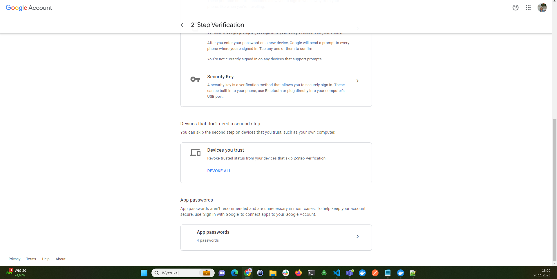Click the Google Account logo
The image size is (557, 279).
click(x=29, y=8)
